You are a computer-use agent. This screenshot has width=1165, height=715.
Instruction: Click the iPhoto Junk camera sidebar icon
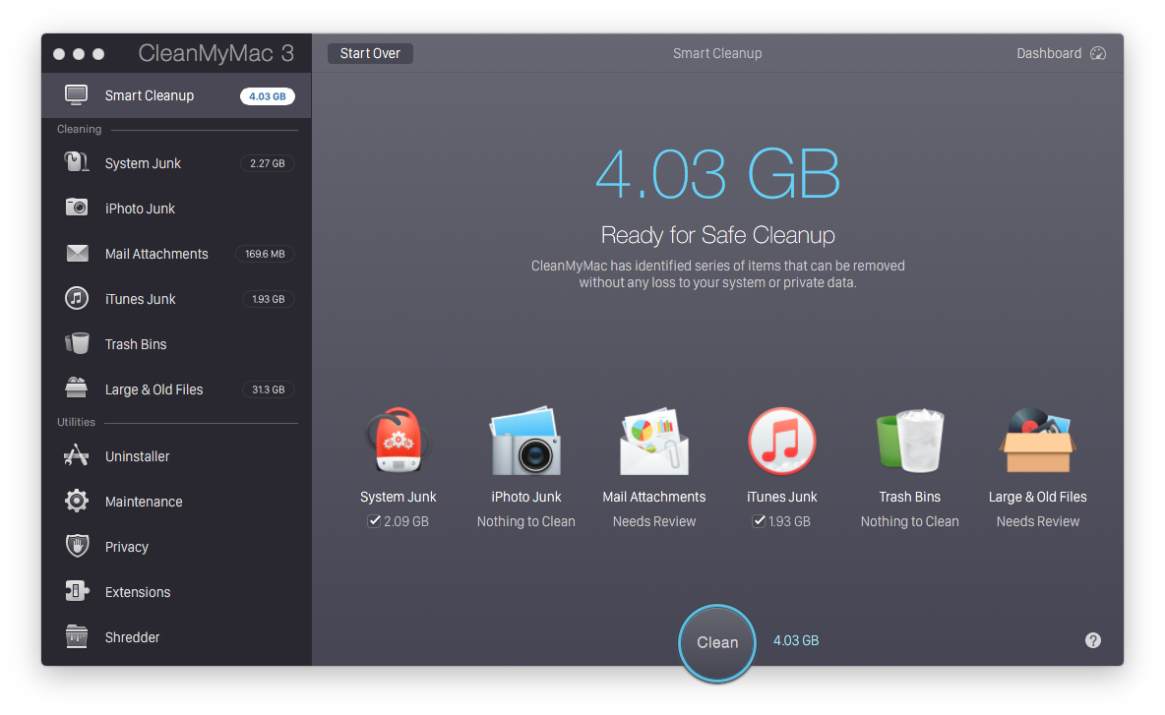coord(77,208)
